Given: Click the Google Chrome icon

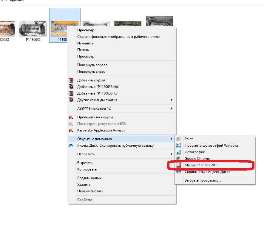Looking at the screenshot, I should 178,159.
